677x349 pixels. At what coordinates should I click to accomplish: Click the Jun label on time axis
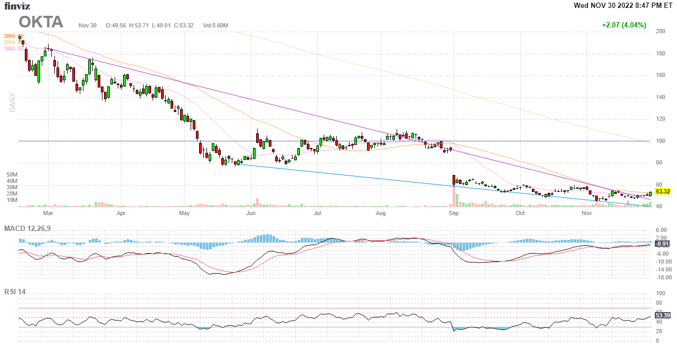(x=251, y=214)
